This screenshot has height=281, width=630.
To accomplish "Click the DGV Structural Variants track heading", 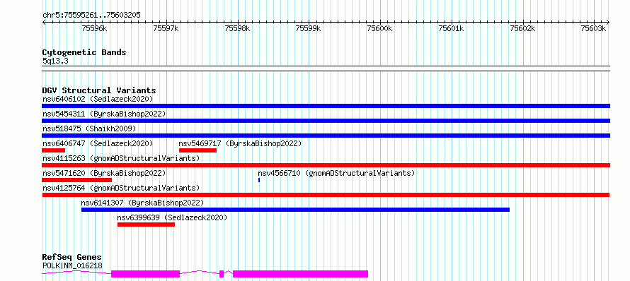I will click(x=99, y=90).
